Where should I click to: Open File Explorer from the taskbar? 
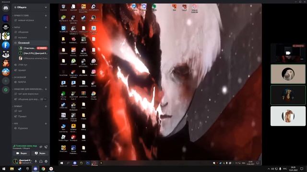(12, 169)
